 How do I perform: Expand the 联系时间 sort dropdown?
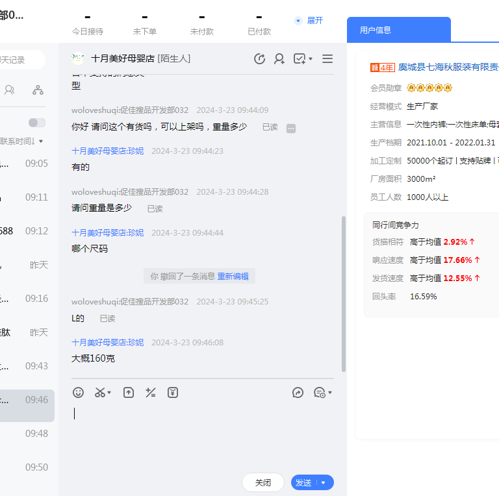coord(23,141)
